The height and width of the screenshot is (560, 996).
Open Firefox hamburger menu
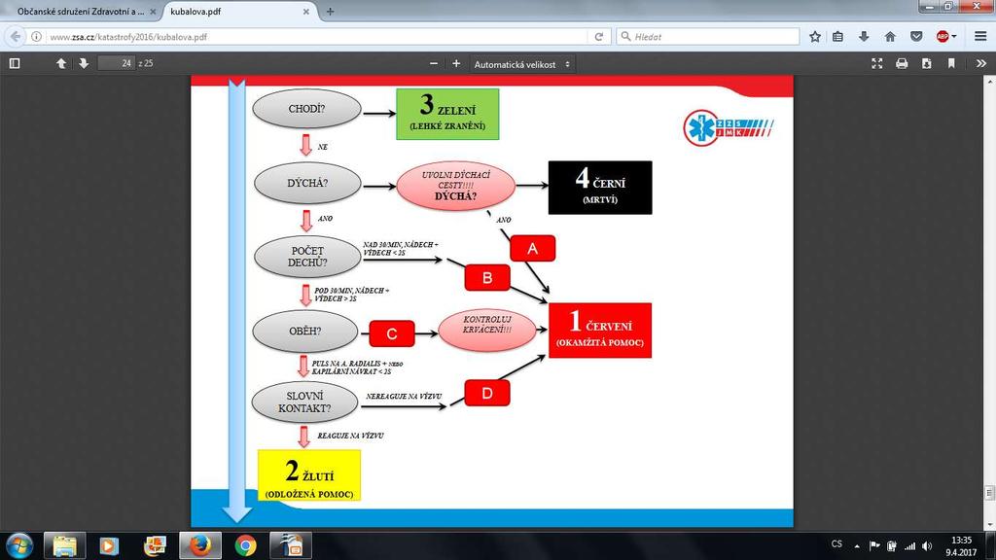click(980, 37)
